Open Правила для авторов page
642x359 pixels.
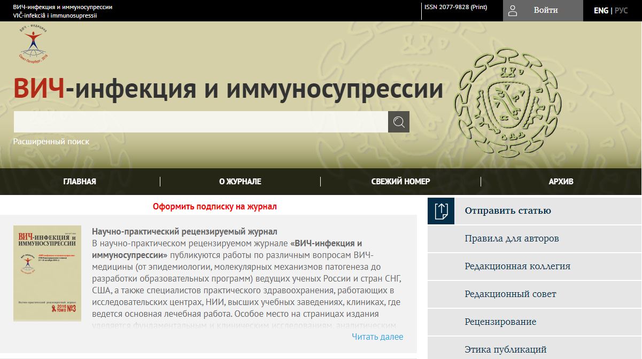512,238
